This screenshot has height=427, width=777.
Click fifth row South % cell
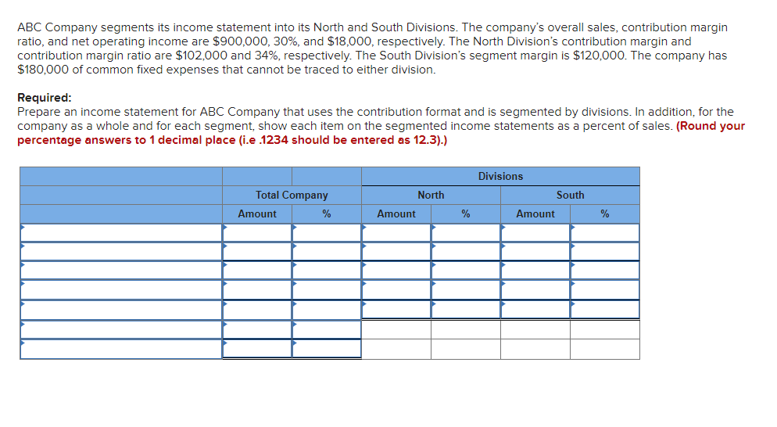tap(605, 310)
